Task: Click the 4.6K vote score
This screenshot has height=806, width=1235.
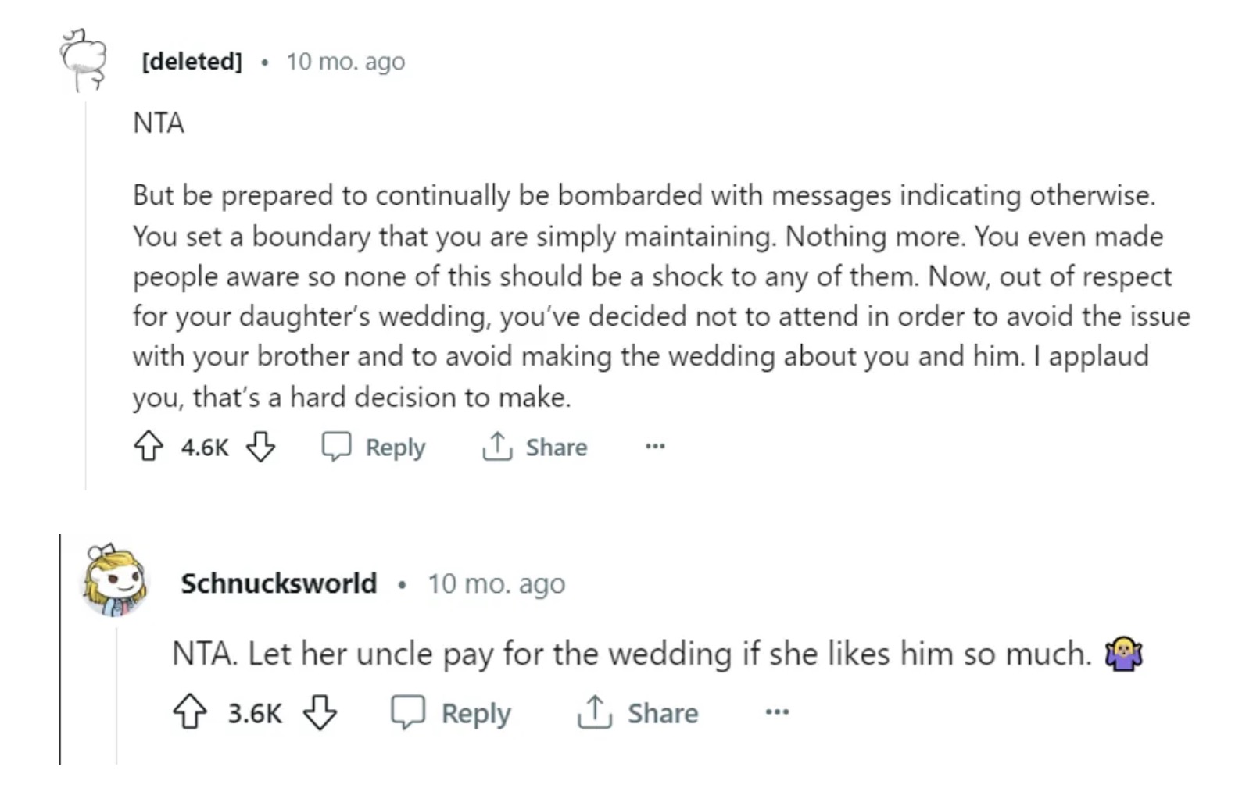Action: click(x=205, y=448)
